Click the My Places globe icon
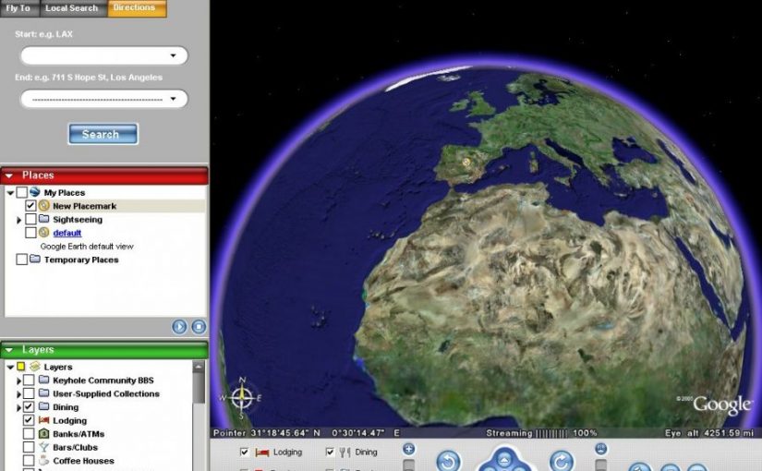 click(x=35, y=192)
